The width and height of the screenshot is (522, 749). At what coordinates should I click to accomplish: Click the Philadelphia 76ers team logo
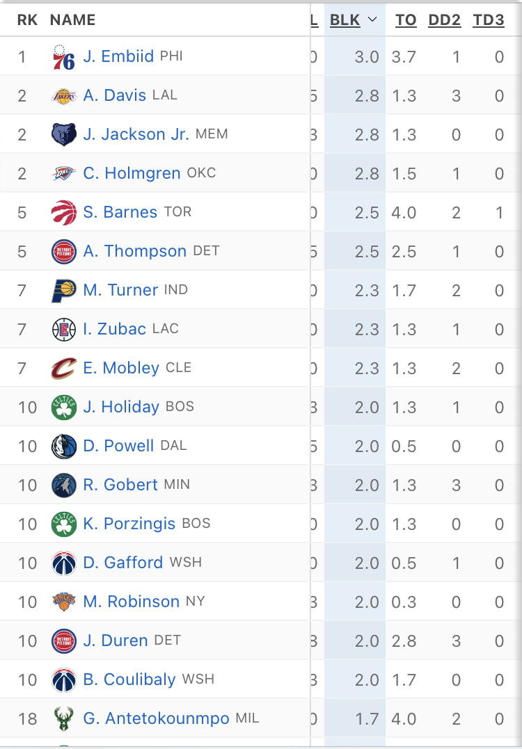coord(63,57)
